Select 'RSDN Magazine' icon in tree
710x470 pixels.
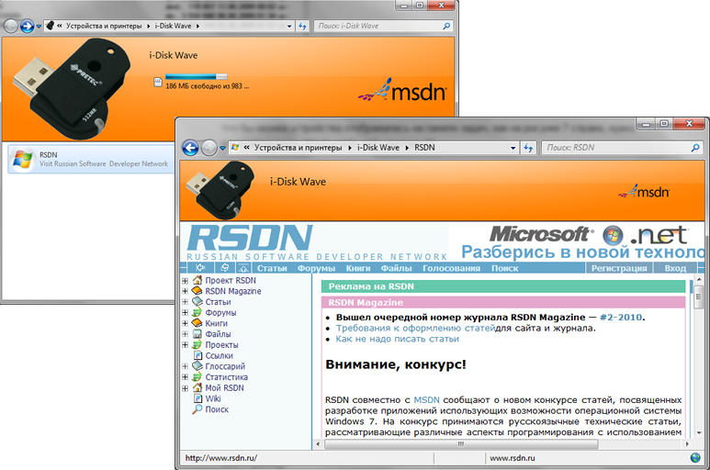point(197,291)
